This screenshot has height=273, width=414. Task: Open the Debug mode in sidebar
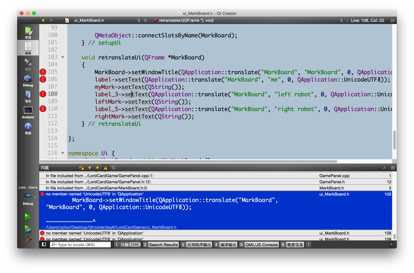[28, 80]
